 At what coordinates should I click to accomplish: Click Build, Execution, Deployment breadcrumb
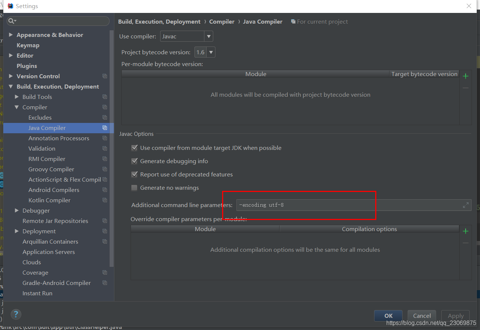pos(159,22)
